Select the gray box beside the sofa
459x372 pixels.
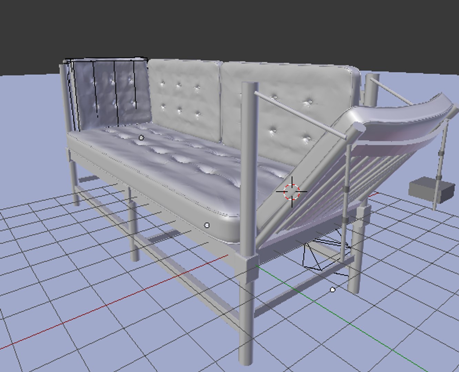[432, 190]
